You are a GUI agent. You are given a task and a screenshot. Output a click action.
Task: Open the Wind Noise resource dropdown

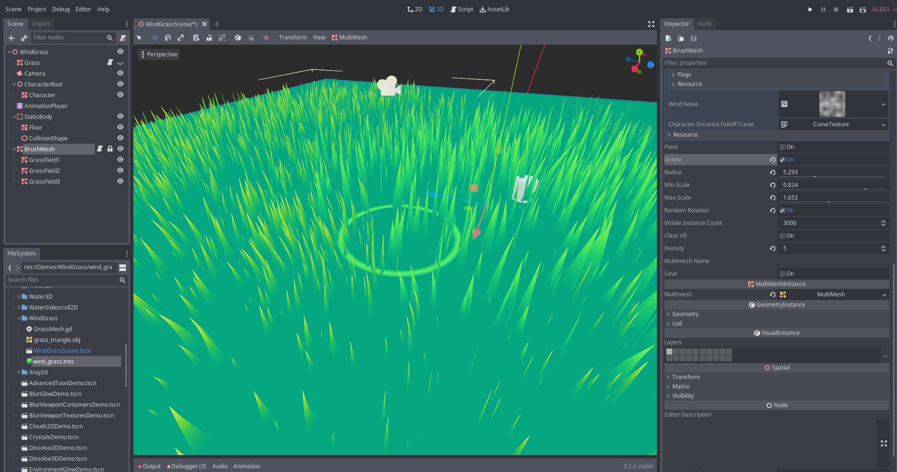point(884,104)
